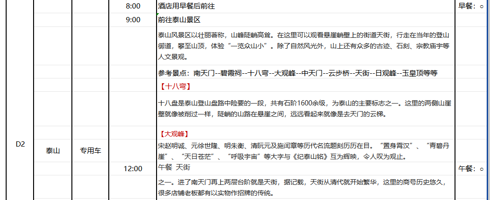Click the 天街 history description cell

(x=303, y=187)
